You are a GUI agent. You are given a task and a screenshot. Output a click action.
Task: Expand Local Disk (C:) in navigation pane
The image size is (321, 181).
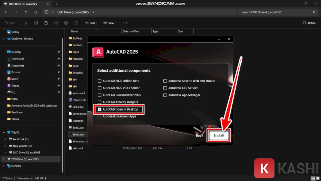[x=6, y=139]
